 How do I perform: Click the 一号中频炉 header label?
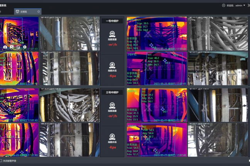[x=112, y=21]
